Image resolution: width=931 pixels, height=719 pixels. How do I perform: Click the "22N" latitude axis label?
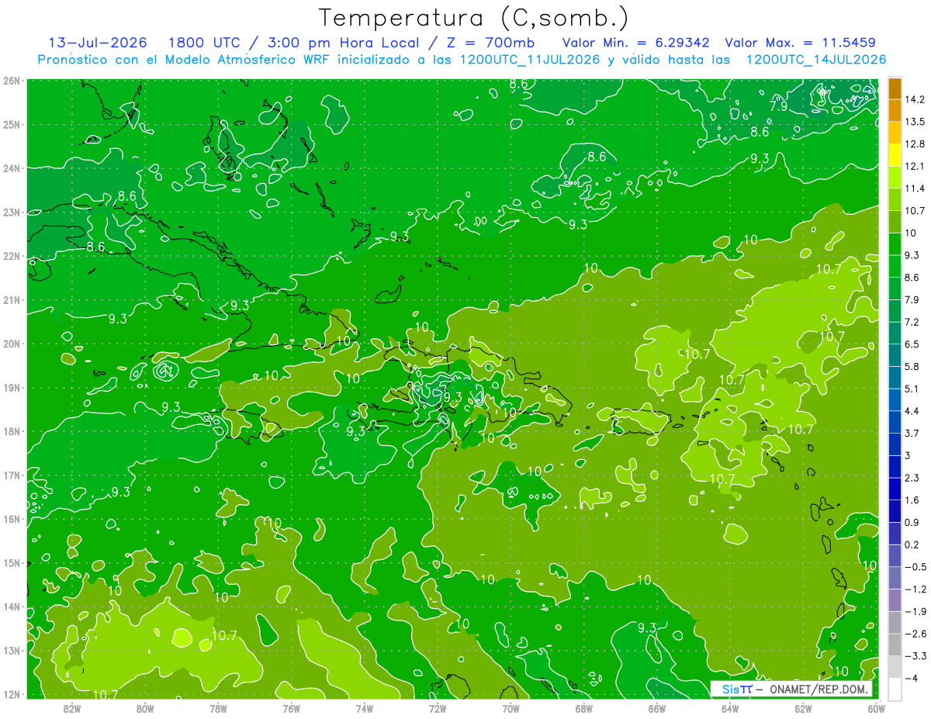pyautogui.click(x=12, y=255)
